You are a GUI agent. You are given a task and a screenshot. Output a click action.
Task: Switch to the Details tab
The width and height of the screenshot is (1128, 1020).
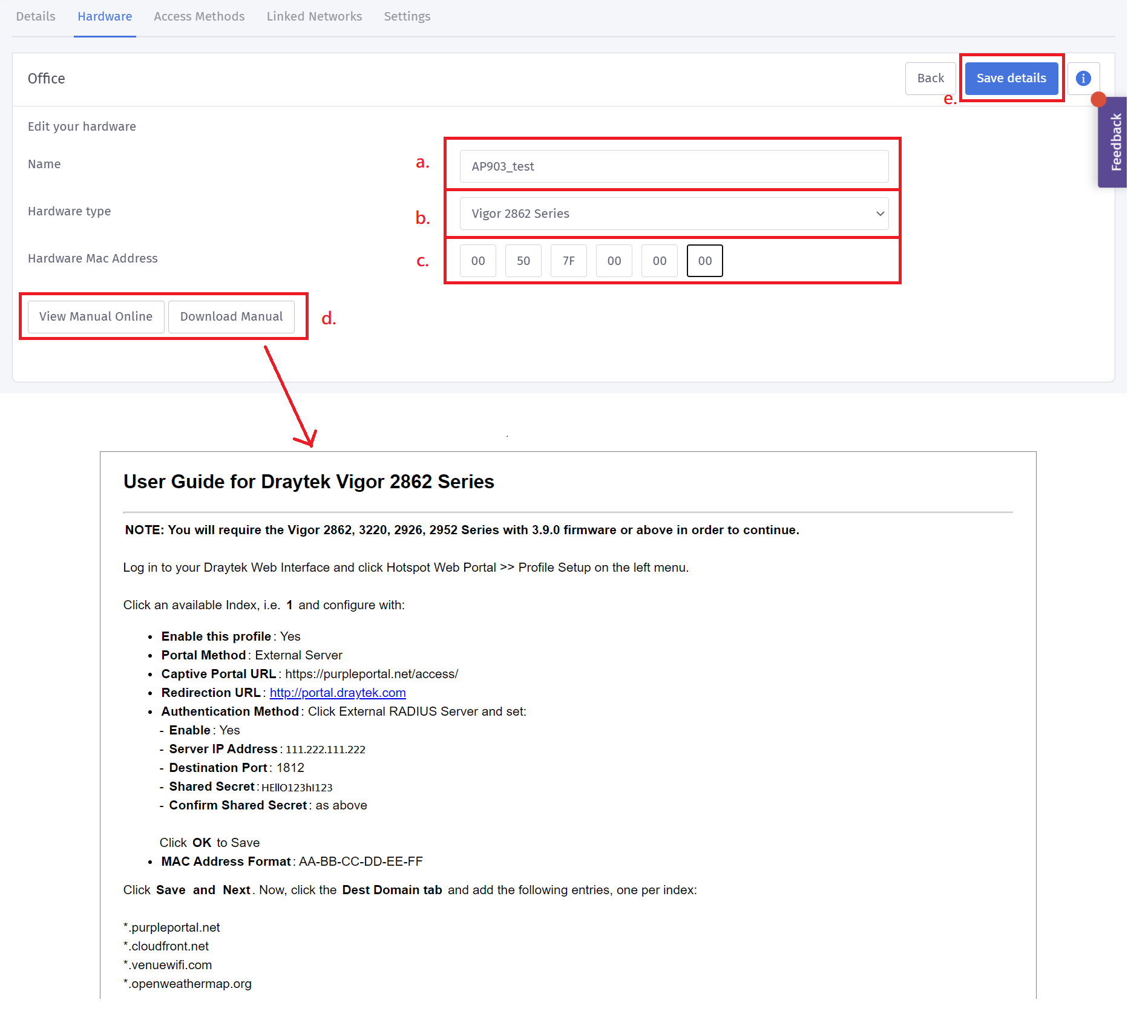(x=36, y=16)
